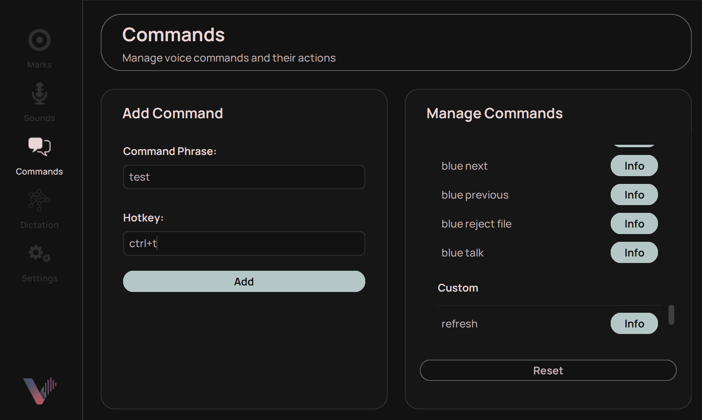
Task: Click the Custom section heading
Action: [458, 287]
